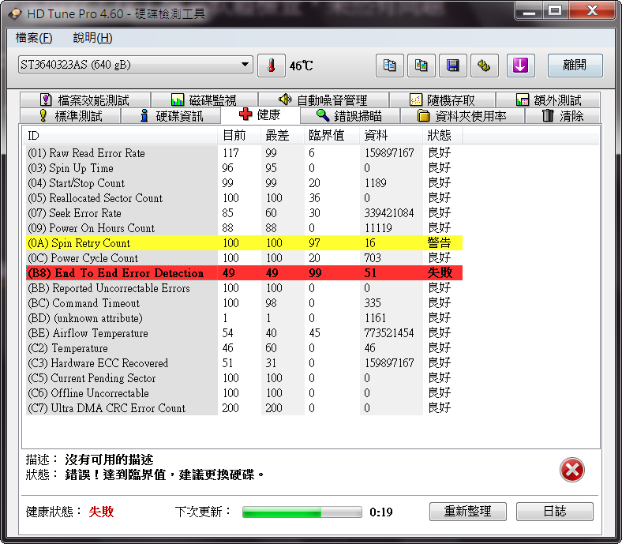
Task: Click the next update progress bar
Action: 302,512
